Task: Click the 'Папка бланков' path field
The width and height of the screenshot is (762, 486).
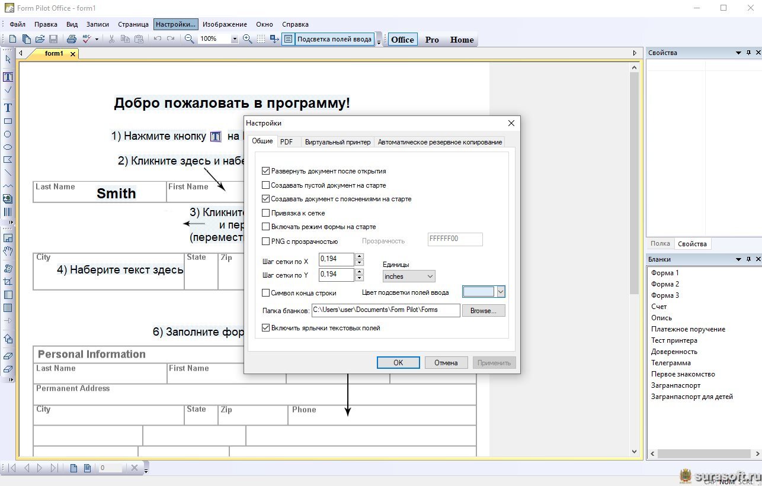Action: point(385,310)
